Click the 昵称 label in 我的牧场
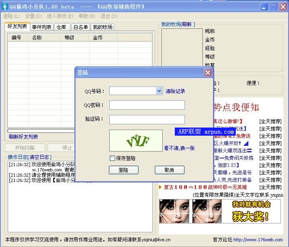The width and height of the screenshot is (289, 247). point(210,31)
